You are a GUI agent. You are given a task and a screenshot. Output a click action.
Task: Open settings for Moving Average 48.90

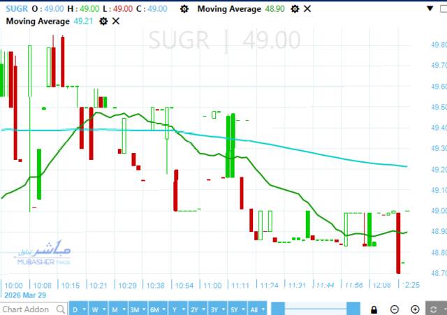tap(295, 8)
